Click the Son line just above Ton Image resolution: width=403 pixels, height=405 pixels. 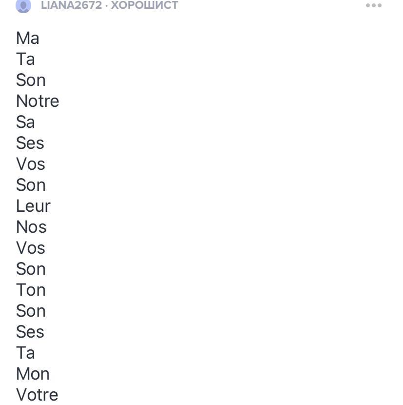[x=31, y=269]
